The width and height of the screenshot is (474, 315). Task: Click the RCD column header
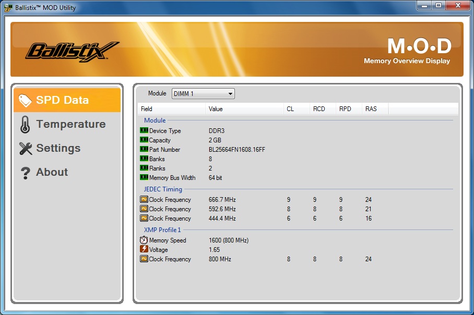tap(323, 109)
